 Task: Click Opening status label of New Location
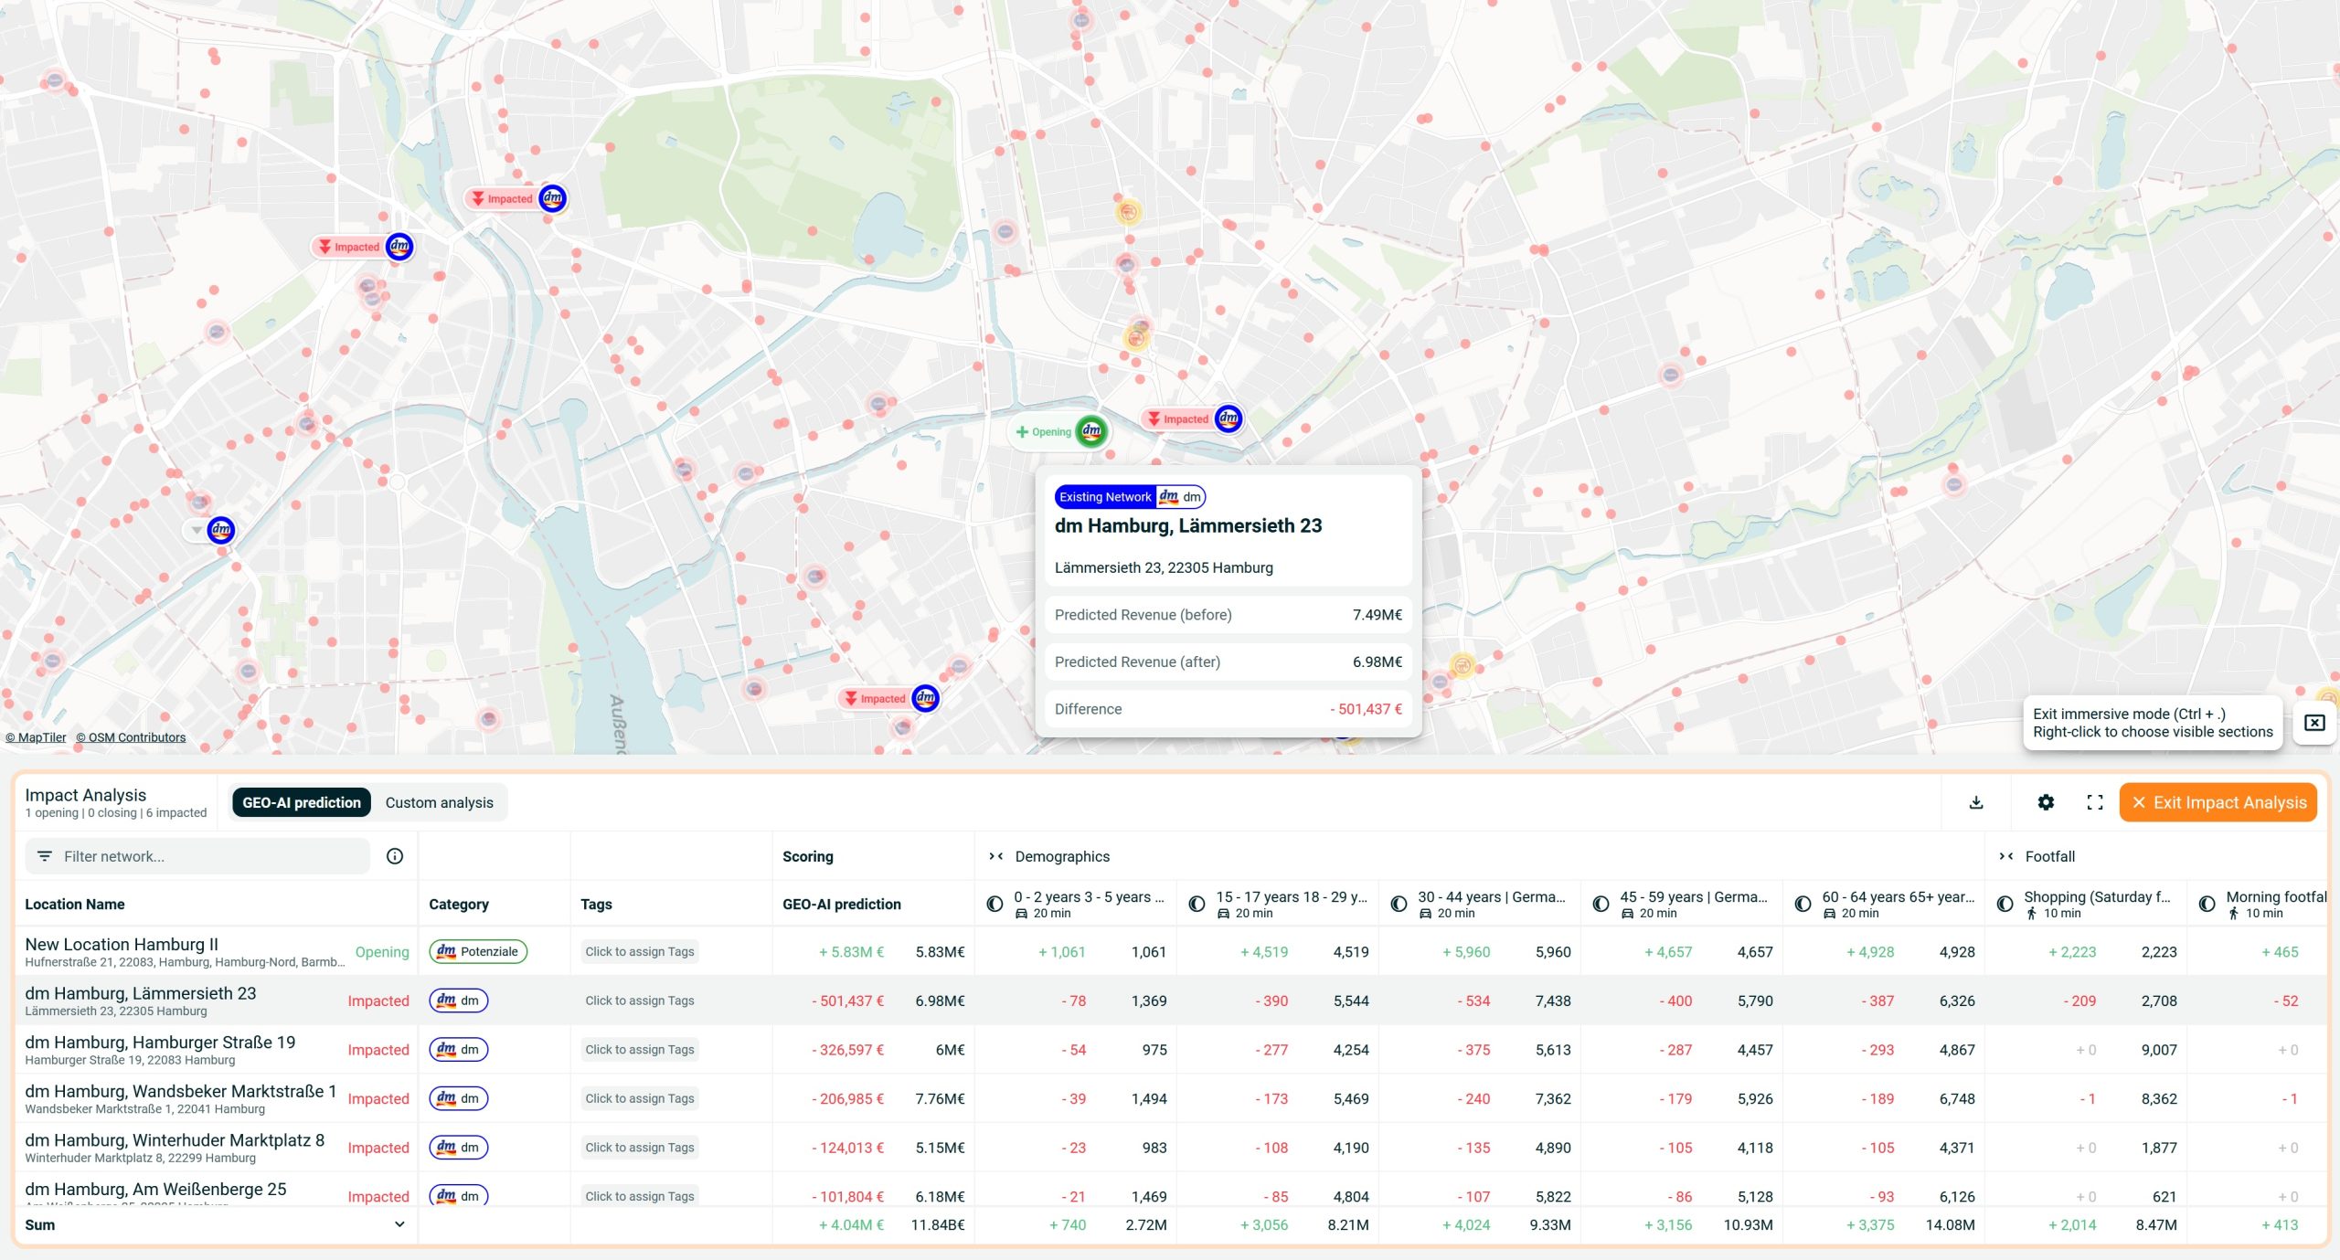(x=382, y=952)
